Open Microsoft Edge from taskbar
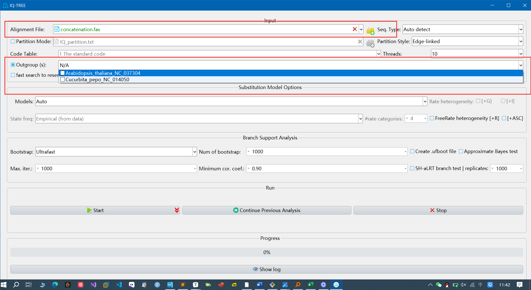The height and width of the screenshot is (290, 531). [x=55, y=284]
